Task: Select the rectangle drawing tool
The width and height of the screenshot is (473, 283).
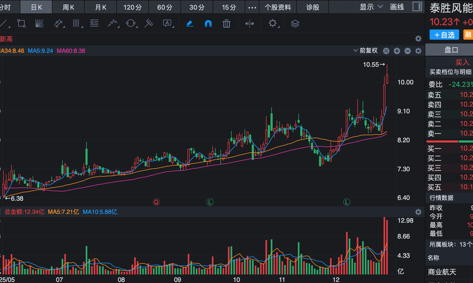Action: [x=21, y=24]
